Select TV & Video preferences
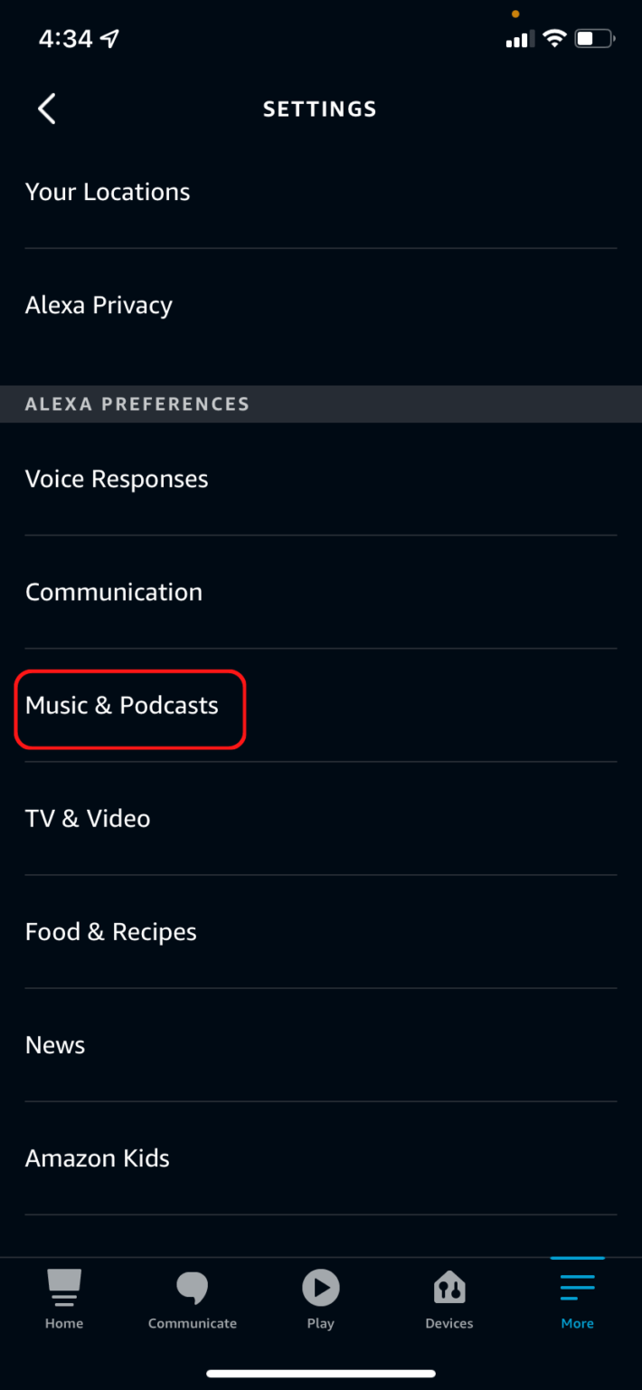Screen dimensions: 642x1390 click(88, 818)
